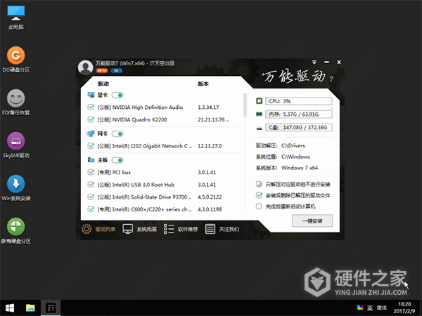The width and height of the screenshot is (422, 316).
Task: Open the 此电脑 desktop icon
Action: coord(16,17)
